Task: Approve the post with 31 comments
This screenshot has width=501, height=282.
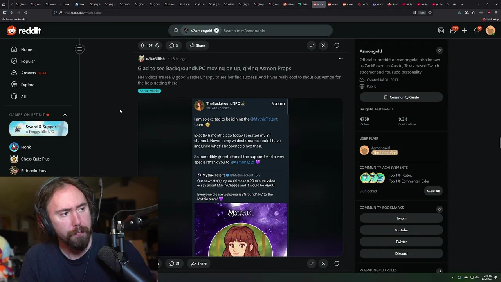Action: pyautogui.click(x=312, y=264)
